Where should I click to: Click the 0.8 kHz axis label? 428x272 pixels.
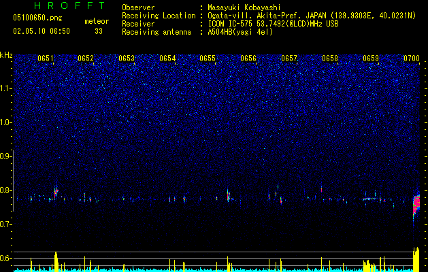click(x=5, y=190)
